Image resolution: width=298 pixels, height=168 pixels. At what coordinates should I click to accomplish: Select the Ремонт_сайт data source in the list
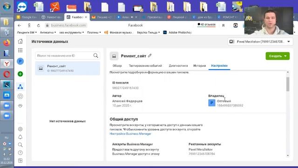click(68, 68)
